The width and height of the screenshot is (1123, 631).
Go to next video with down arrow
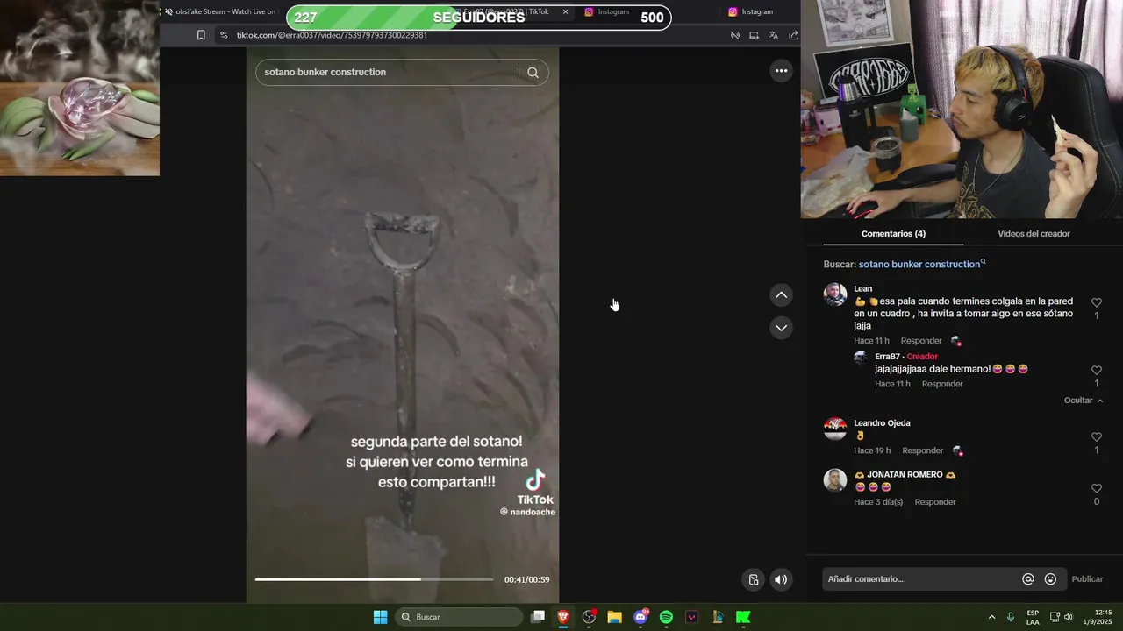tap(781, 328)
